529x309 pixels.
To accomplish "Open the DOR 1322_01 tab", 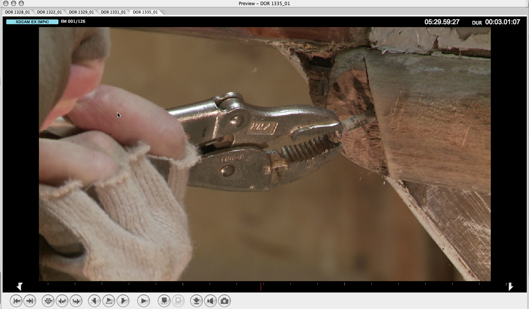I will point(49,12).
